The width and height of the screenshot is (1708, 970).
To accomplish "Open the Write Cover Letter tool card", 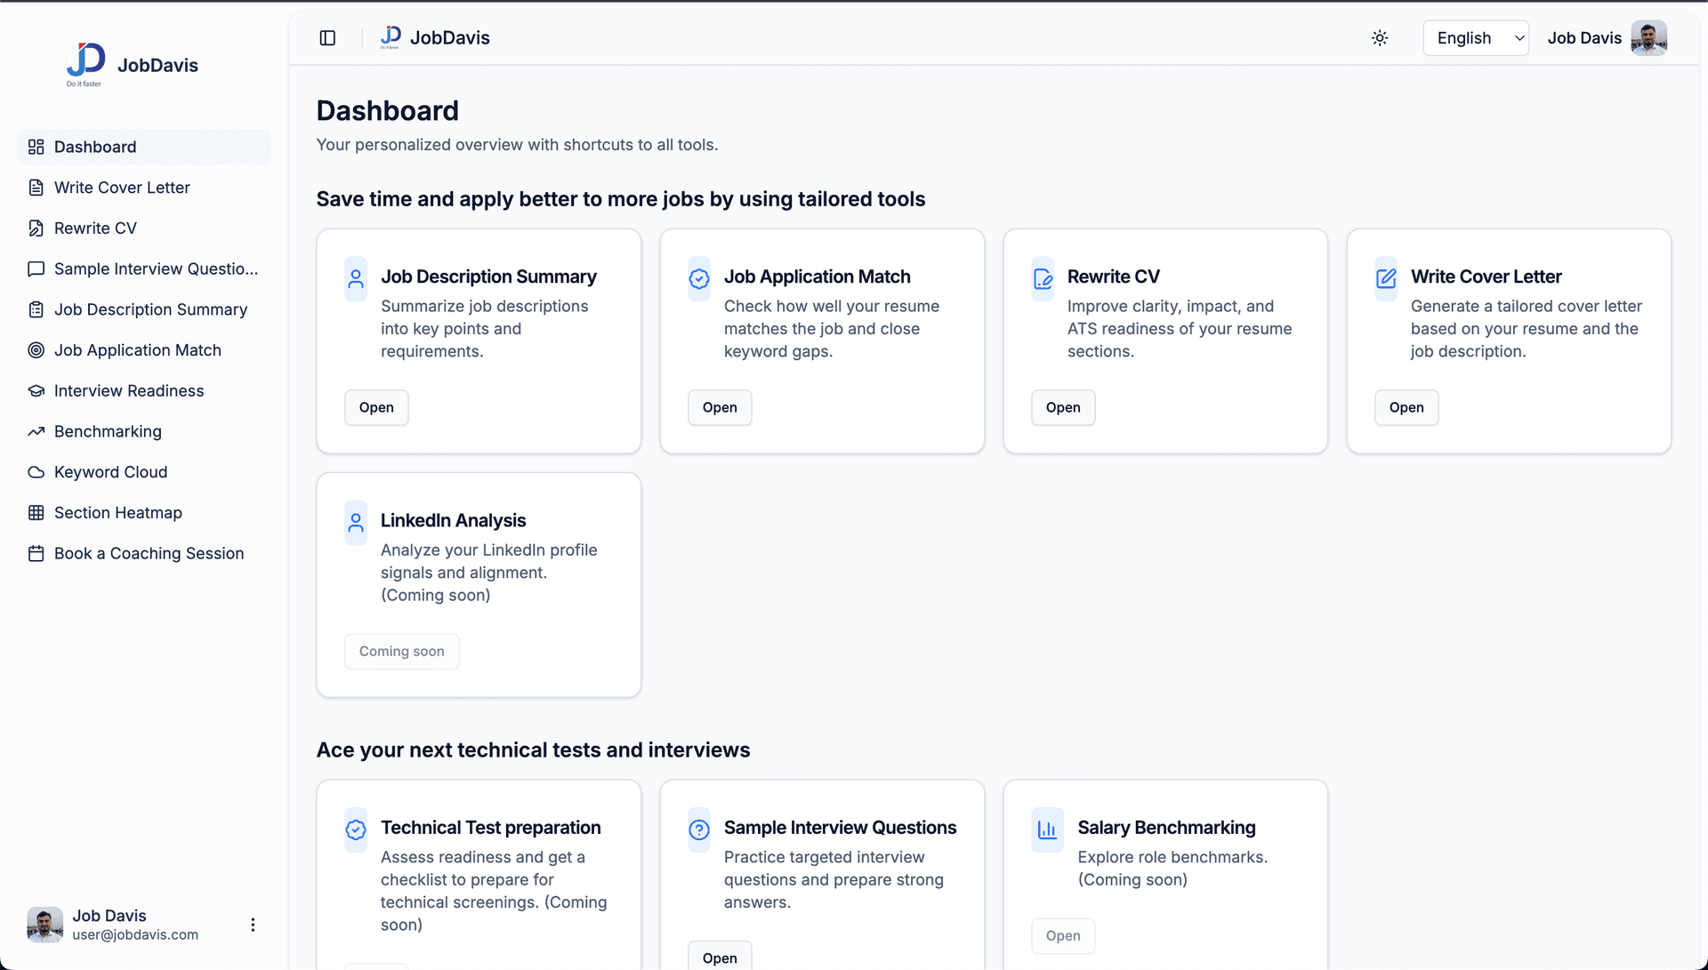I will pyautogui.click(x=1406, y=407).
